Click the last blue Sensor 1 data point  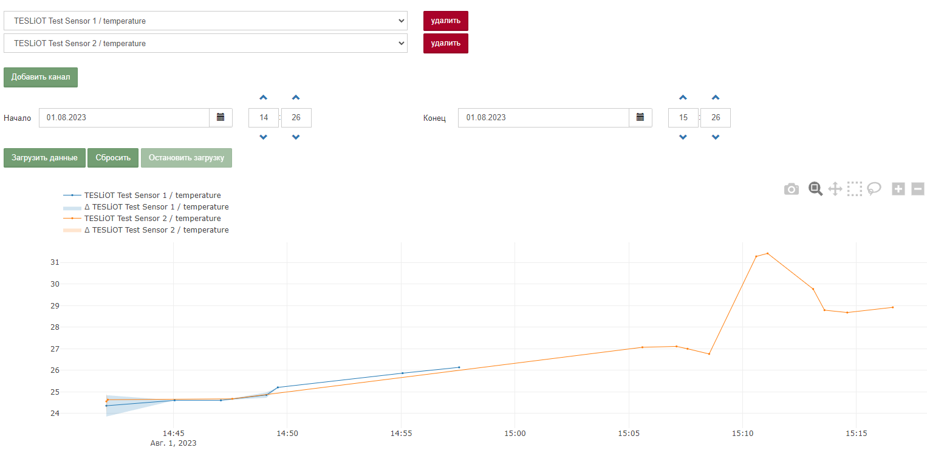point(459,367)
